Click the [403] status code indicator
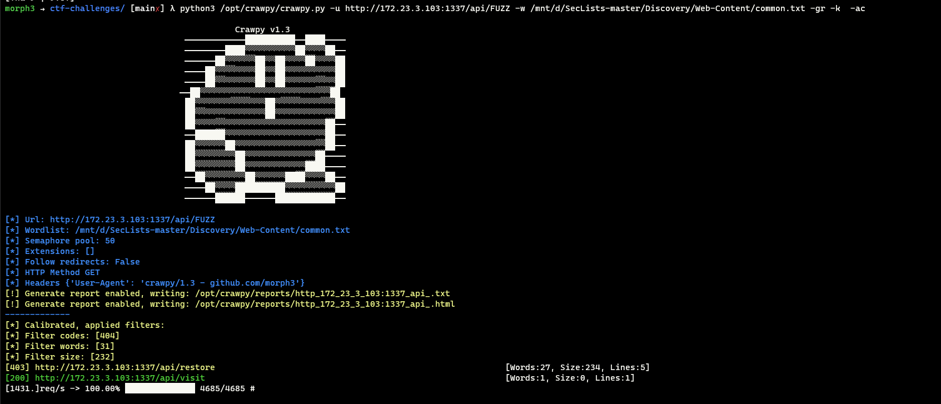941x404 pixels. click(17, 367)
